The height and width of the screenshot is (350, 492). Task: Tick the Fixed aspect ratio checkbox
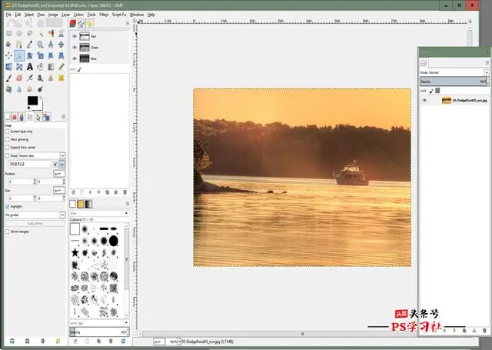click(x=8, y=155)
